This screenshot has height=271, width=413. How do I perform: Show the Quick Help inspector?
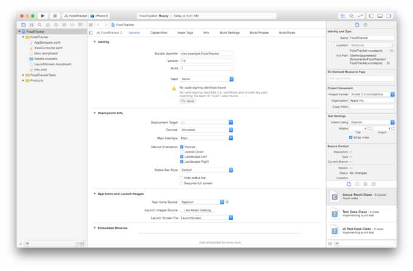[366, 25]
